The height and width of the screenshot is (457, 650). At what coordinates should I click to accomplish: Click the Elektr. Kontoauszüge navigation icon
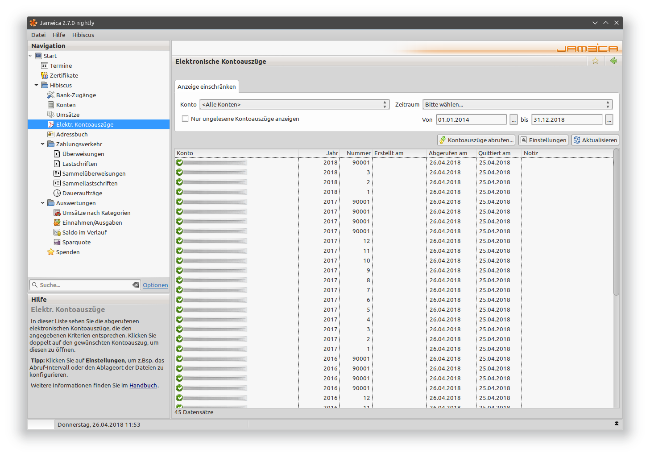tap(51, 124)
